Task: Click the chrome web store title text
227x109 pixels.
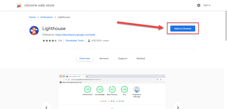Action: coord(39,5)
